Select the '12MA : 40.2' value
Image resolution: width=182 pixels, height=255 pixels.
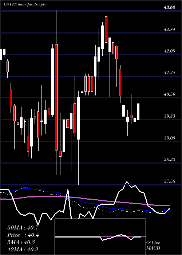[23, 250]
